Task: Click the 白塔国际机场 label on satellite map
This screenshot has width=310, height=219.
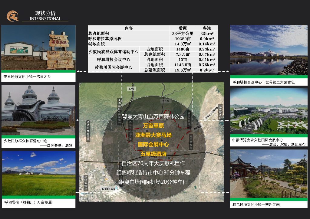Action: (x=109, y=189)
